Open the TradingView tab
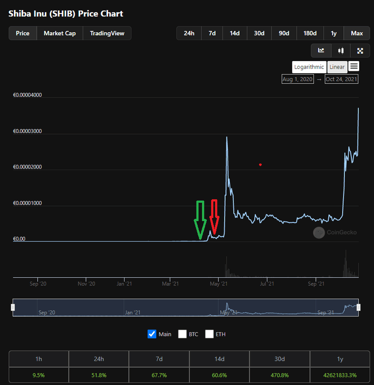 coord(107,33)
